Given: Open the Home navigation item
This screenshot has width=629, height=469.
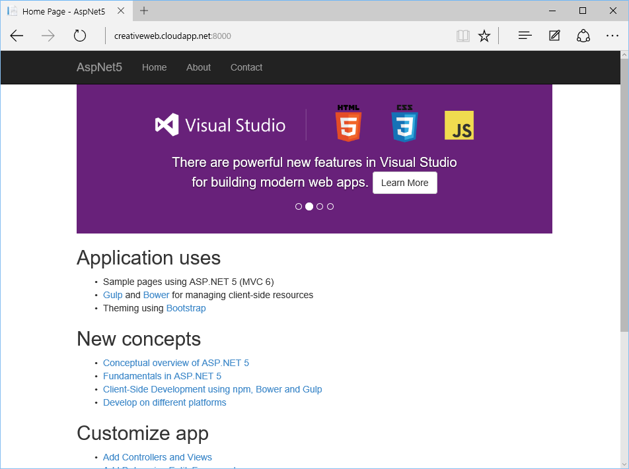Looking at the screenshot, I should [154, 67].
